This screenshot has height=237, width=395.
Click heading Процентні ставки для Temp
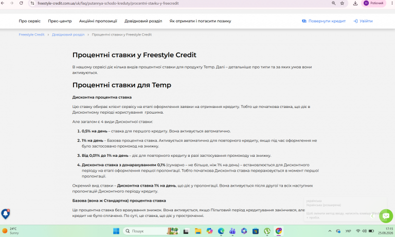[122, 85]
